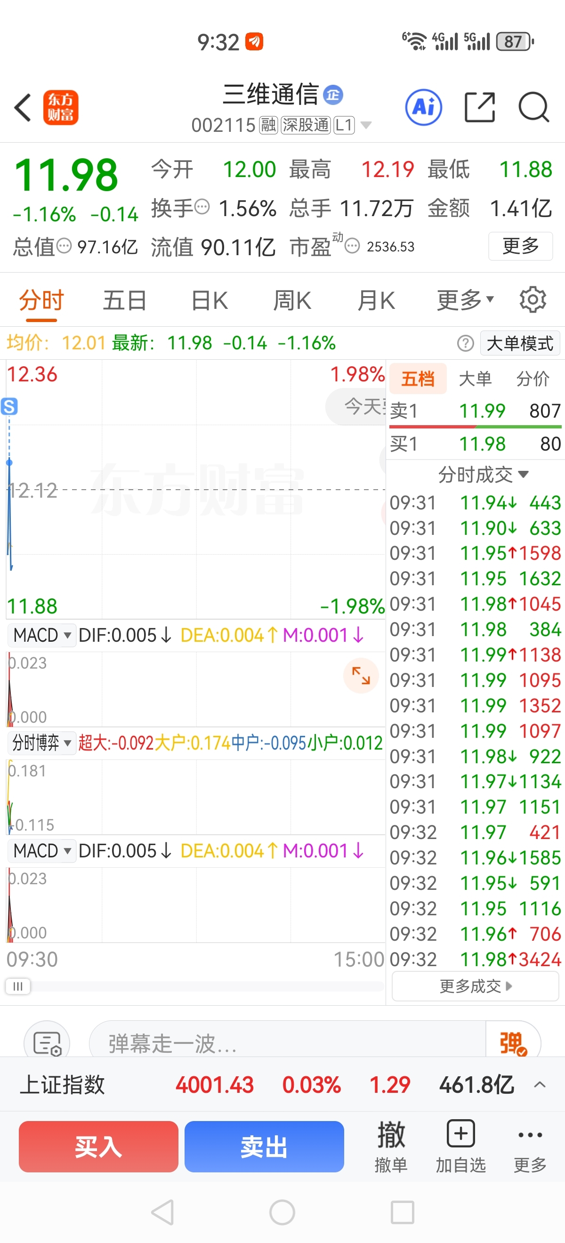
Task: Open the second MACD indicator dropdown
Action: coord(41,851)
